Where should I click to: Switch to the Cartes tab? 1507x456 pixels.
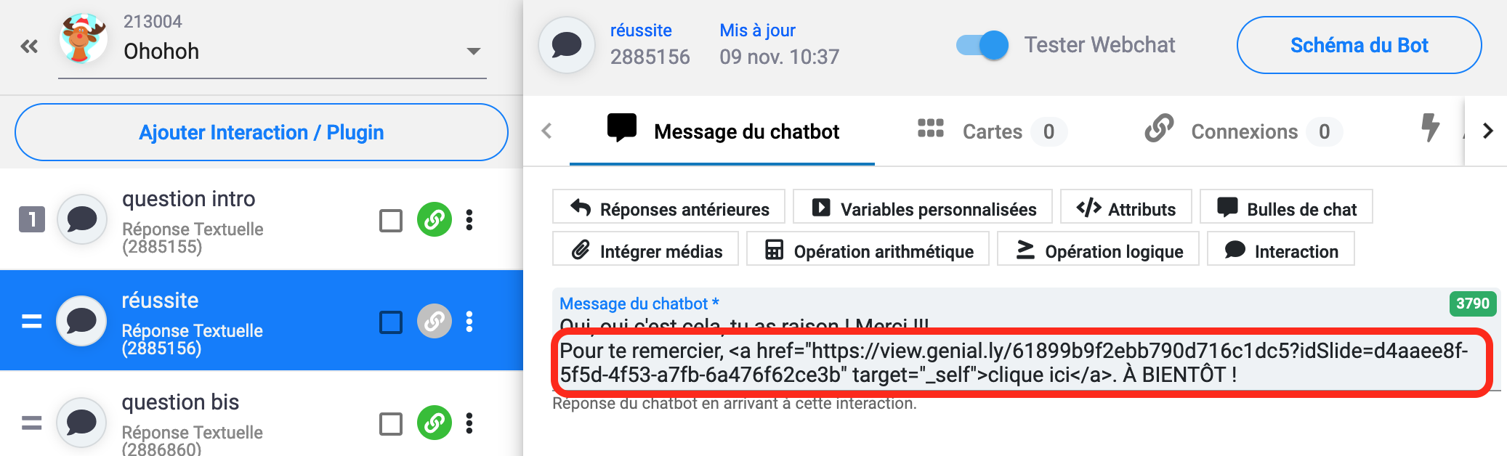[992, 131]
